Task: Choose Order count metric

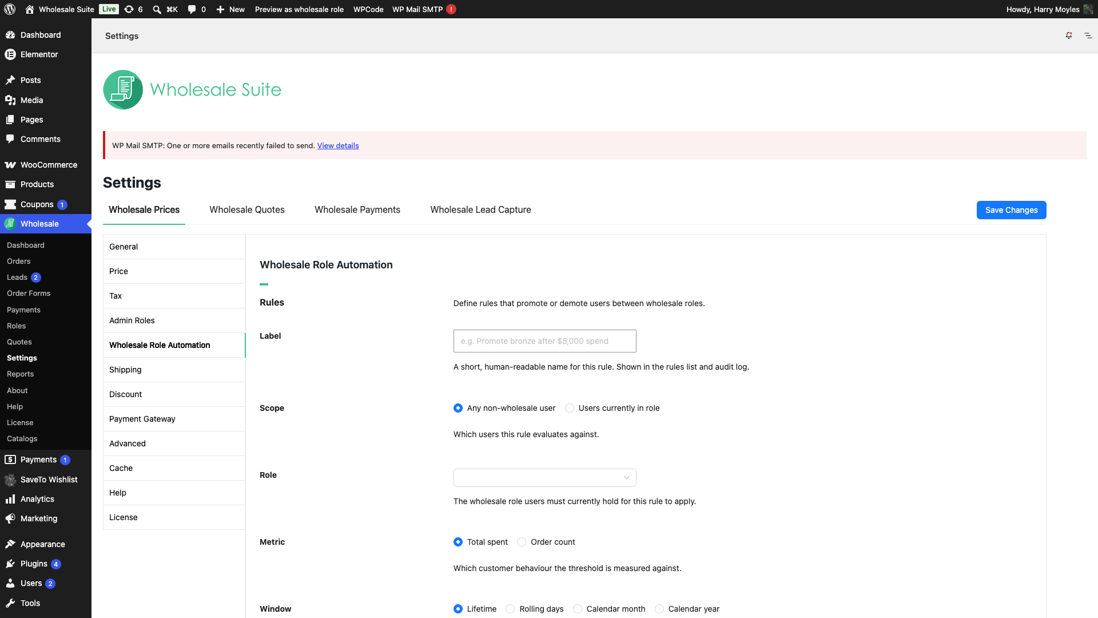Action: click(522, 542)
